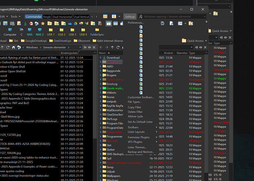254x181 pixels.
Task: Open the USB 1 drive button
Action: coord(51,29)
